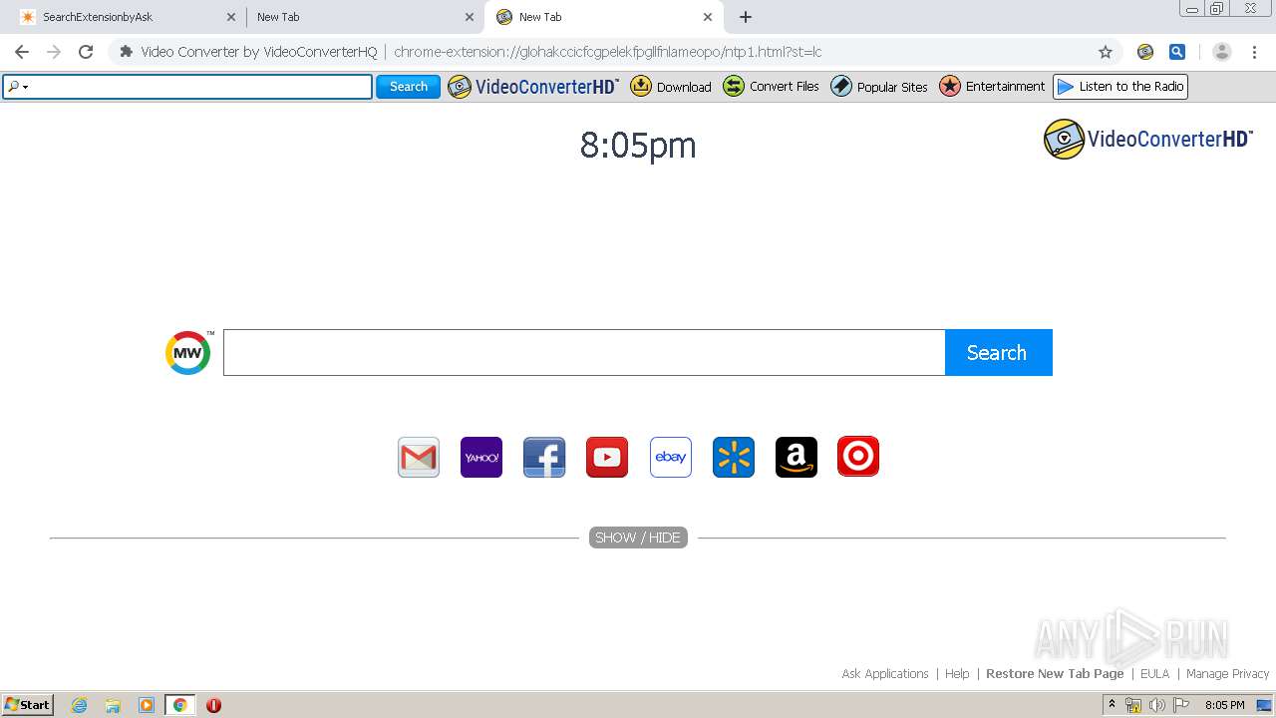Click Listen to the Radio button
The width and height of the screenshot is (1276, 718).
1120,87
